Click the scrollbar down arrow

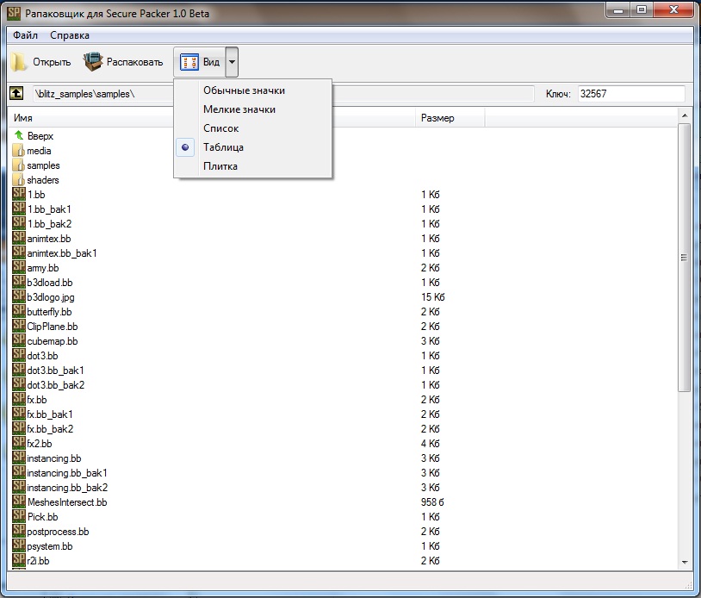[x=684, y=562]
